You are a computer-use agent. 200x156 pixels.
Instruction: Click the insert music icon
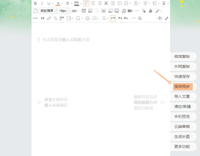124,11
